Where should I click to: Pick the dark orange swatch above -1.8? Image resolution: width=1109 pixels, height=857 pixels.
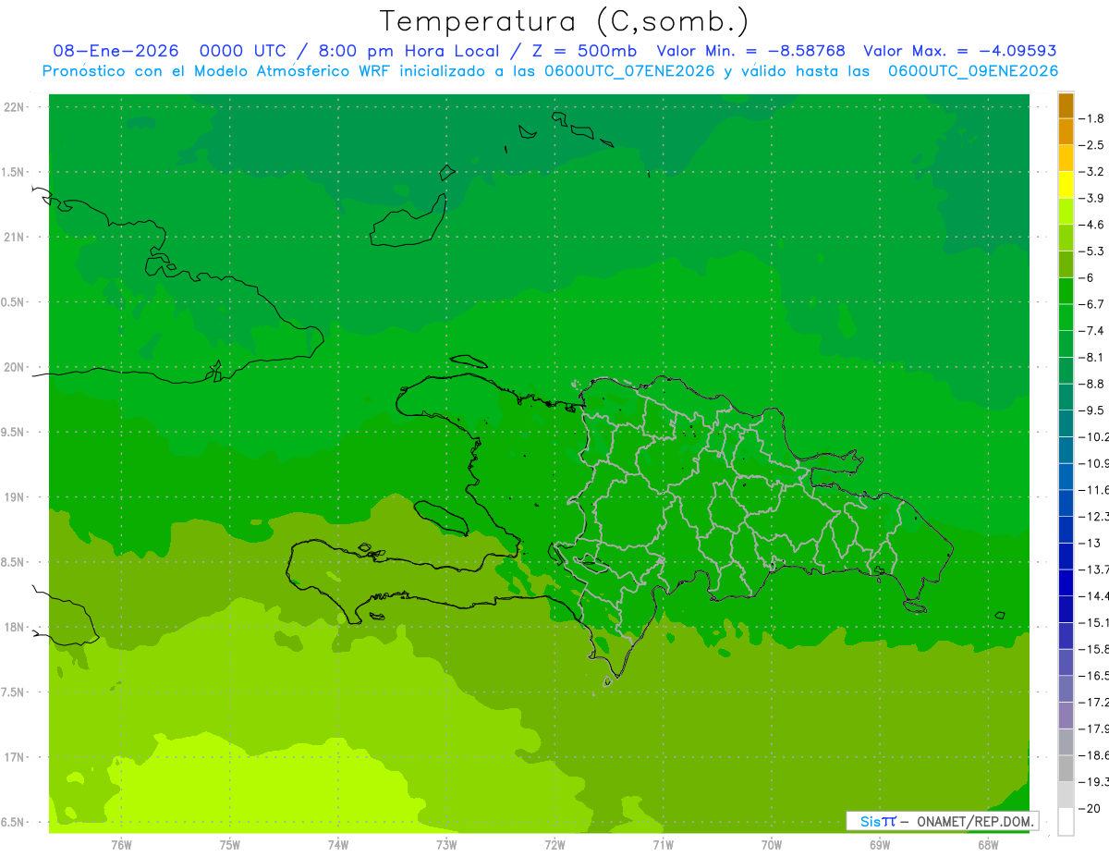pos(1066,105)
